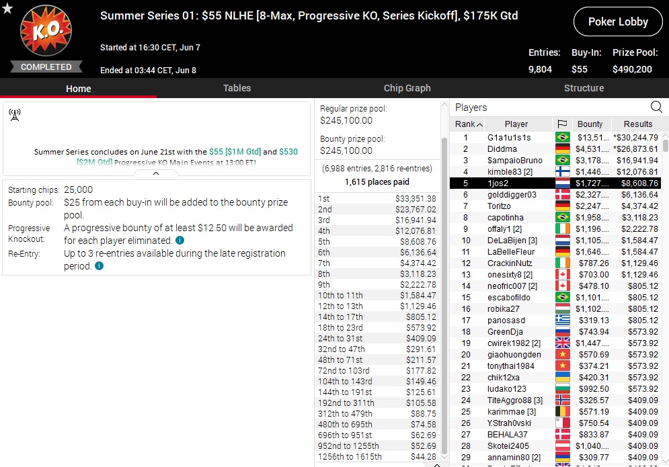
Task: Click the players list scrollbar thumb
Action: (665, 144)
